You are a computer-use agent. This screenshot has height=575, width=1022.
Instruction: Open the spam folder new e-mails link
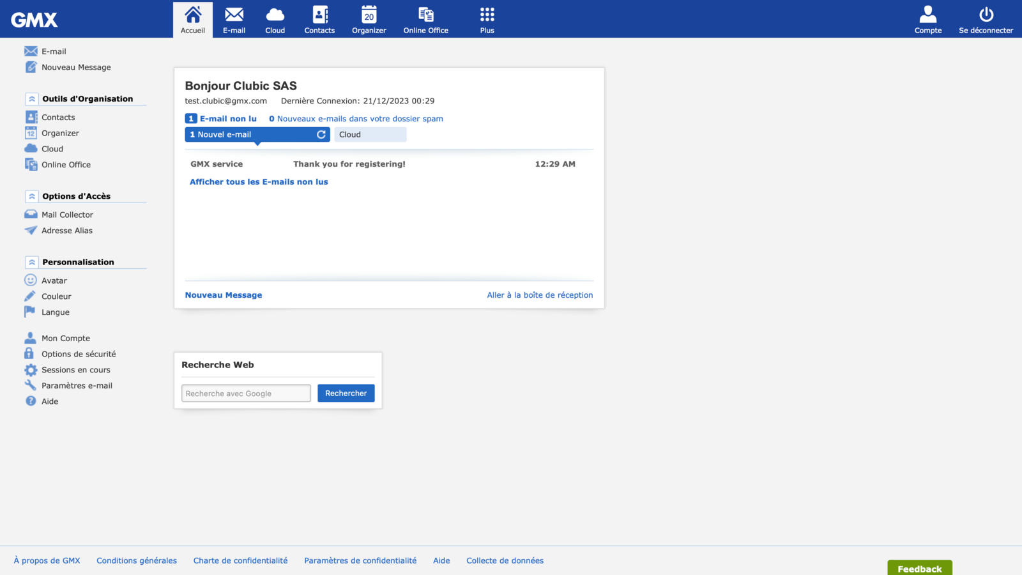pyautogui.click(x=356, y=119)
